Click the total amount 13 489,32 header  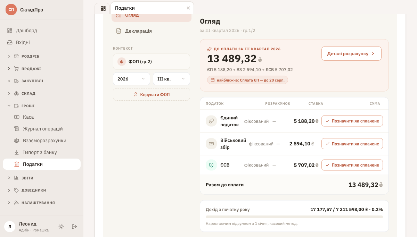pos(235,59)
